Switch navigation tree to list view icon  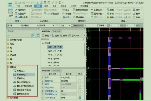click(x=33, y=35)
